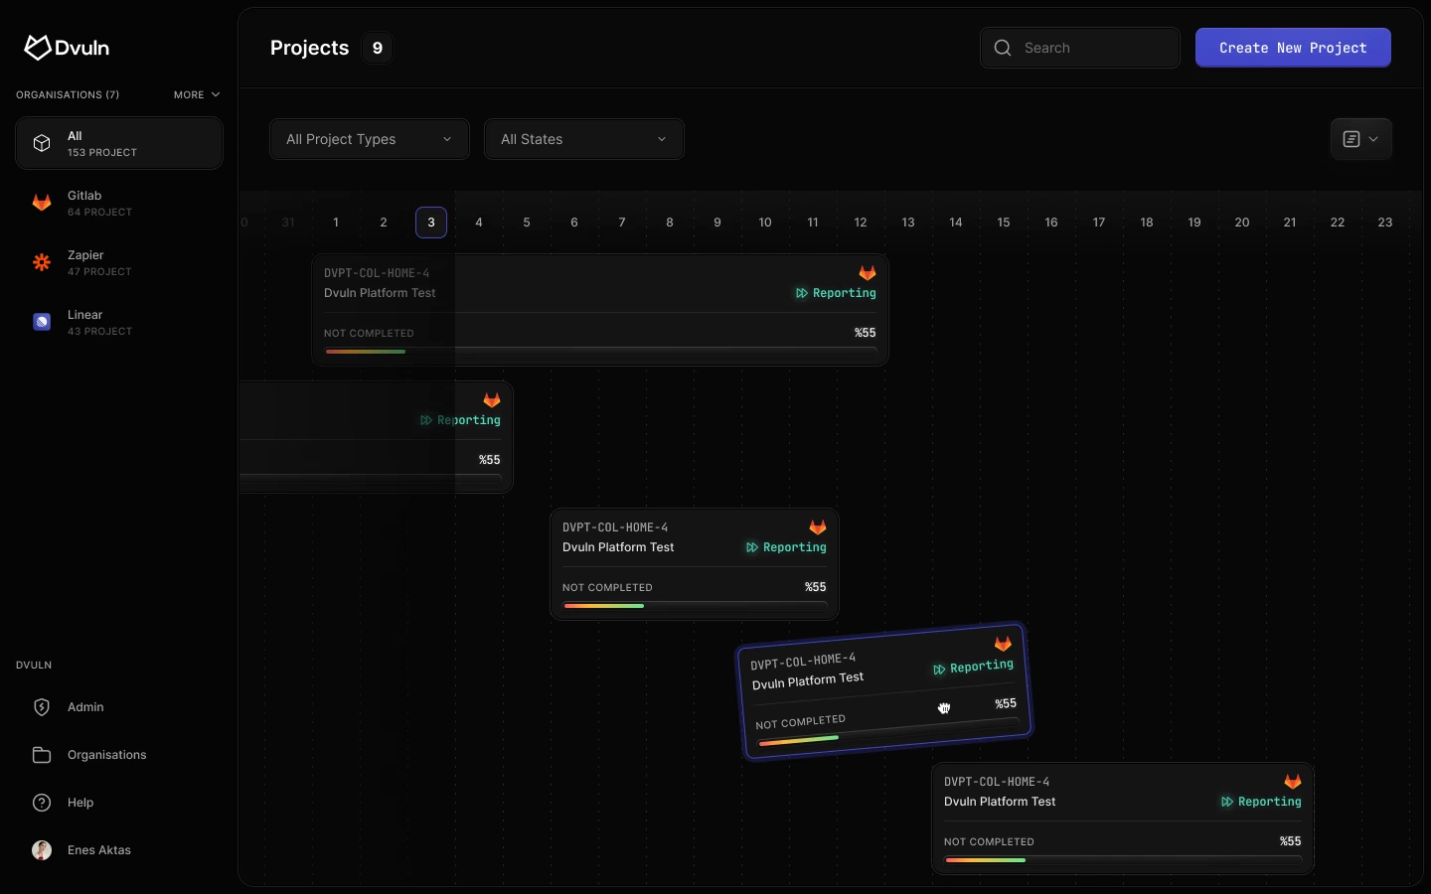Viewport: 1431px width, 894px height.
Task: Select the Gitlab 64 Project item
Action: click(x=119, y=203)
